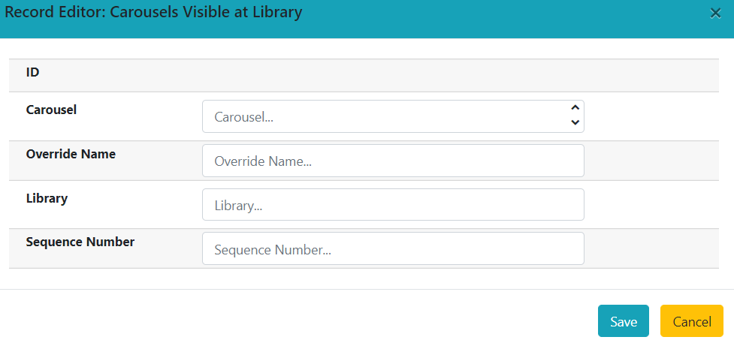The image size is (734, 346).
Task: Click the Library field label
Action: pyautogui.click(x=47, y=198)
